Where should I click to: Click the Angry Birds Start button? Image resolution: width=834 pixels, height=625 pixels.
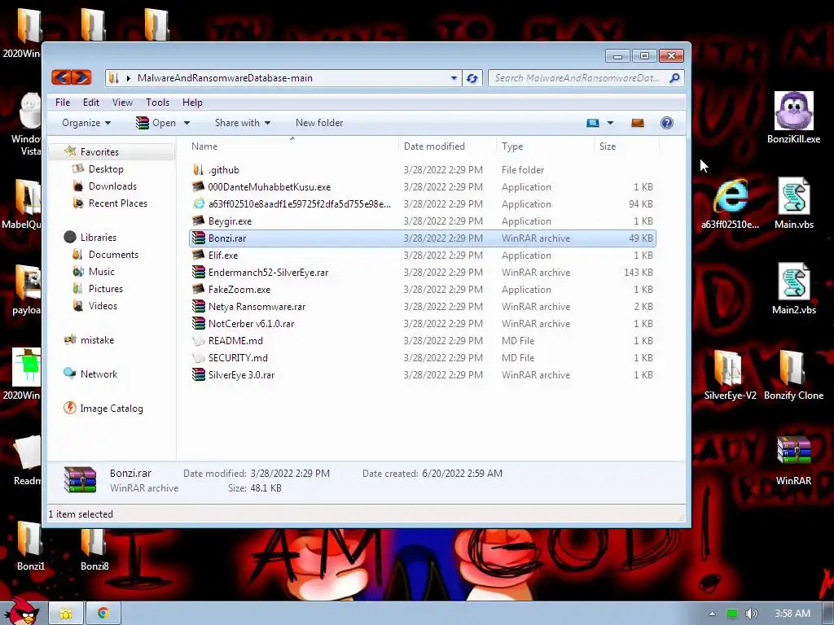[21, 612]
